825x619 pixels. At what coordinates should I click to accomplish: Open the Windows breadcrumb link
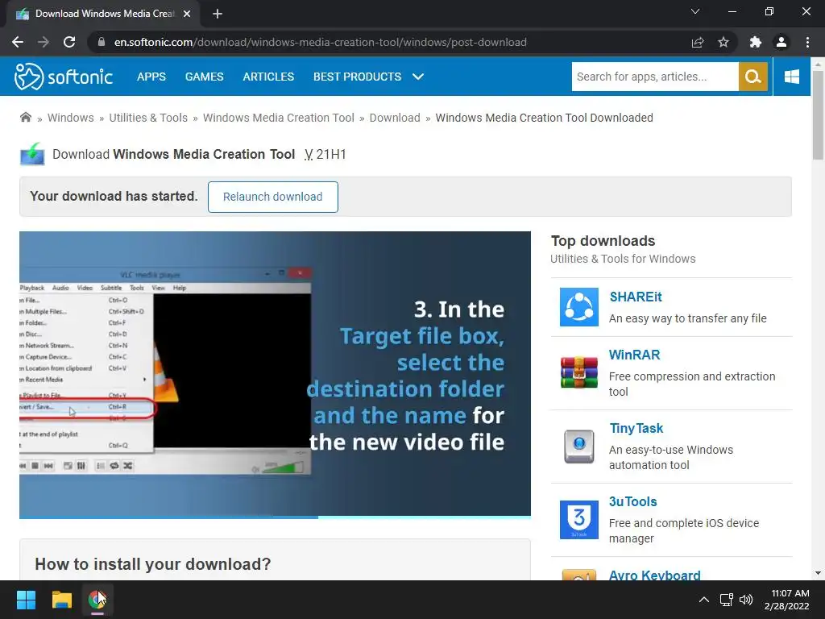coord(71,118)
